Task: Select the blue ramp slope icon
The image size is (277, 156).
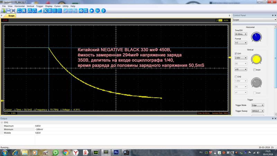Action: click(x=39, y=11)
